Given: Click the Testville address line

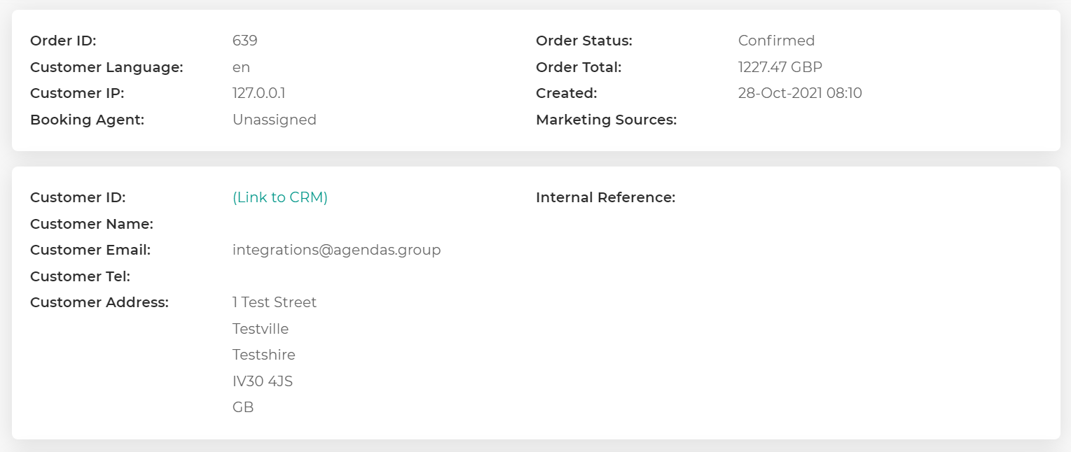Looking at the screenshot, I should [260, 329].
